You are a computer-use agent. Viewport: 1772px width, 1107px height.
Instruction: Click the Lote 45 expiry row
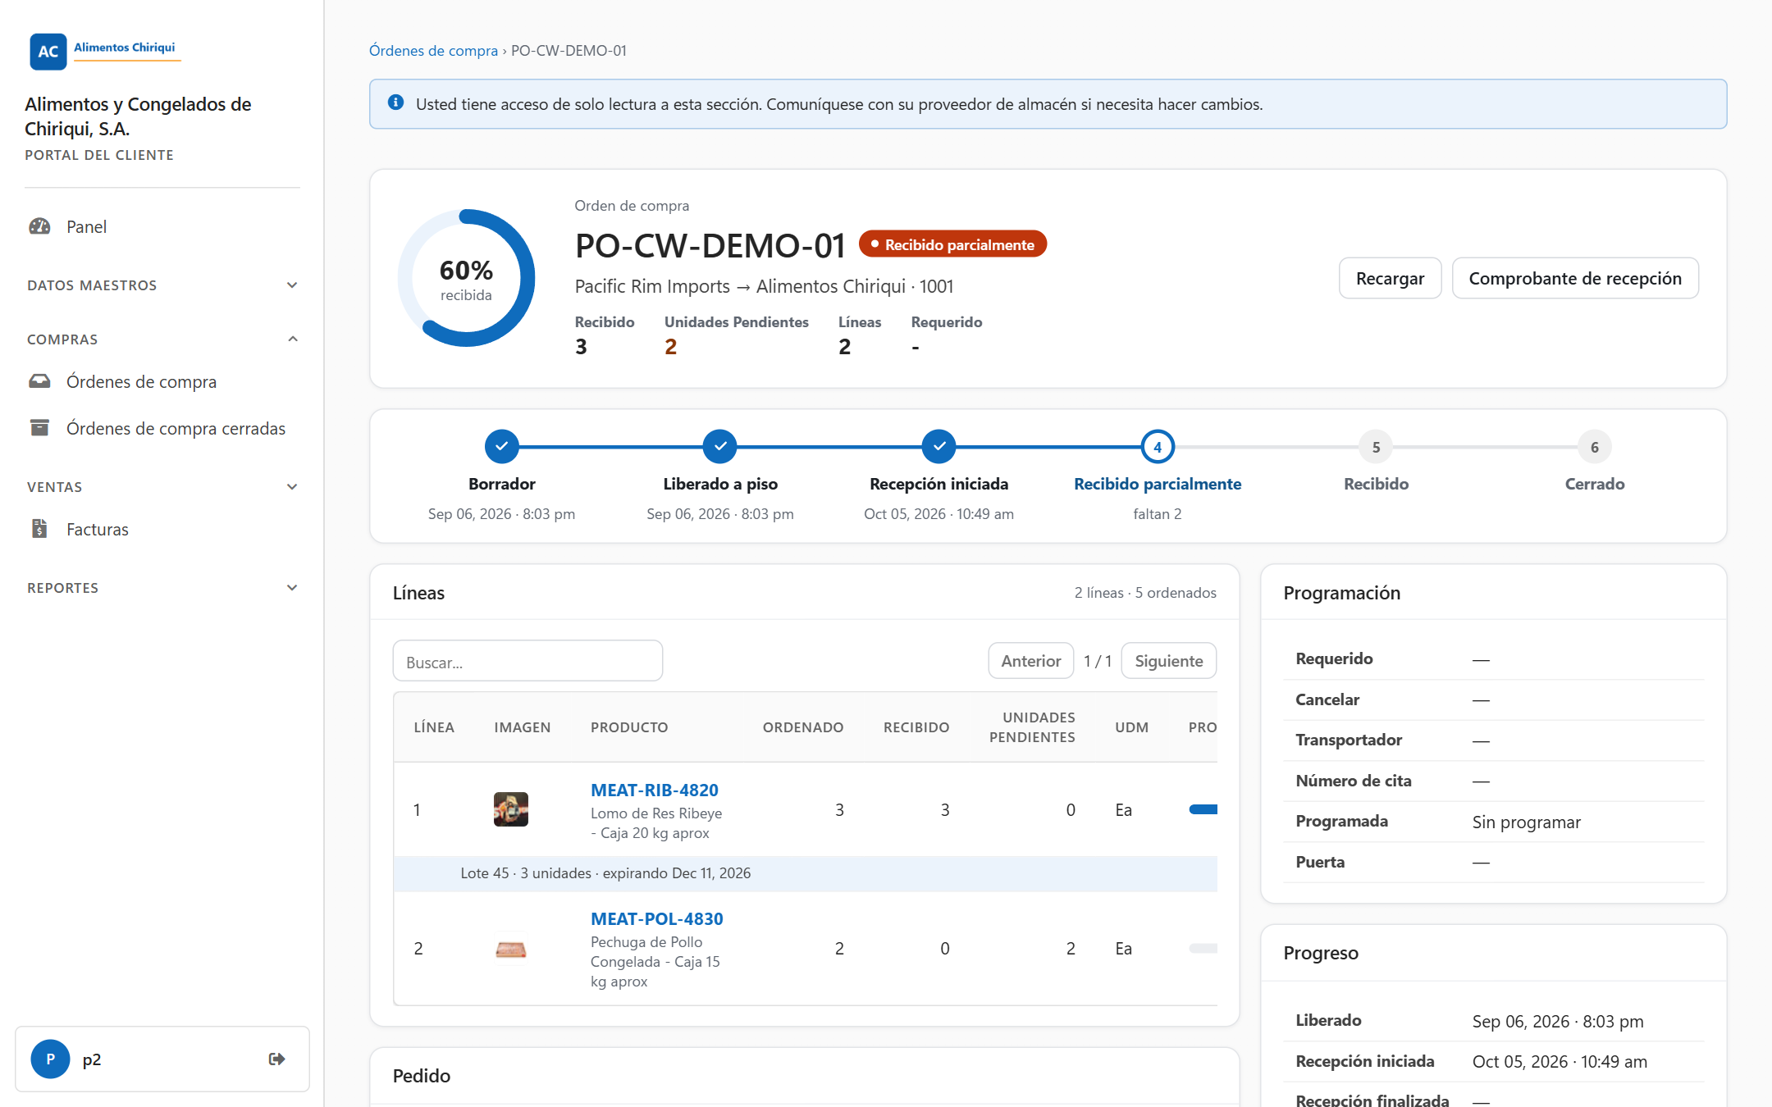[x=805, y=873]
